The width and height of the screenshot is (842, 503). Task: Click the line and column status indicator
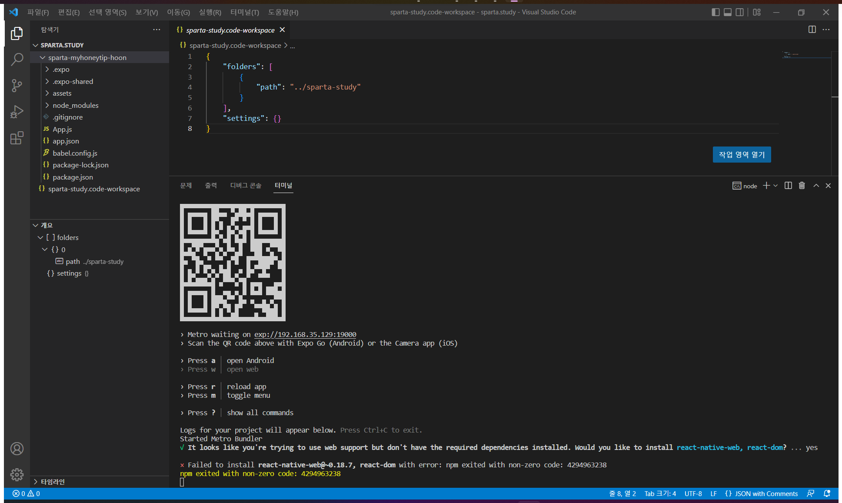click(622, 493)
